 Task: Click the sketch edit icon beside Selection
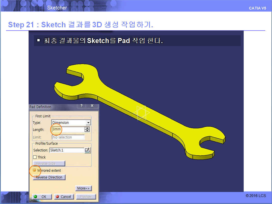[x=87, y=150]
